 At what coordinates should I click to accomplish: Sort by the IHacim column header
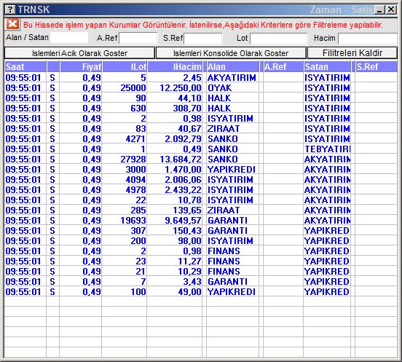pos(175,67)
